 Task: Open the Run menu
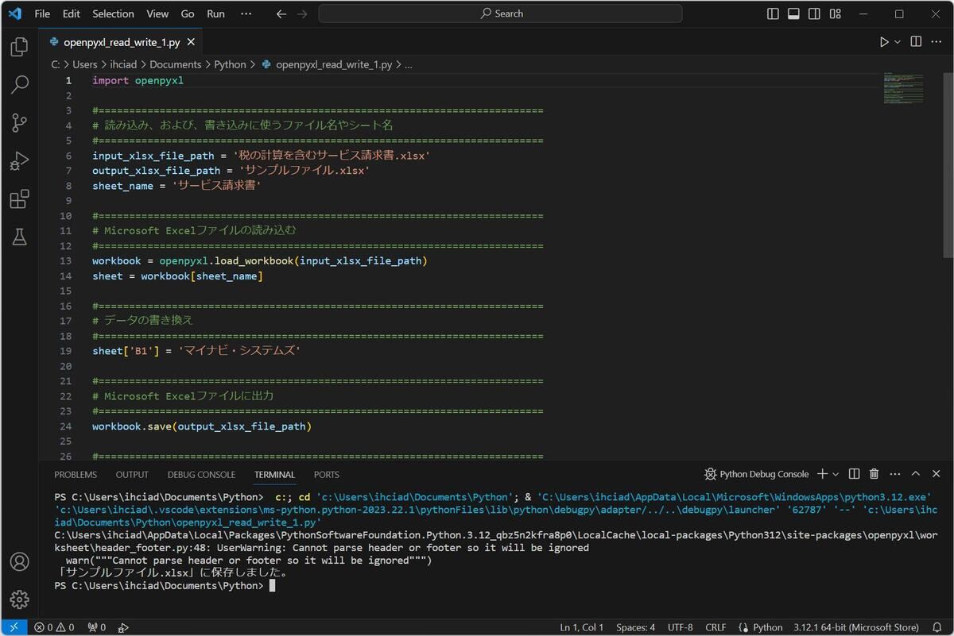click(x=215, y=13)
